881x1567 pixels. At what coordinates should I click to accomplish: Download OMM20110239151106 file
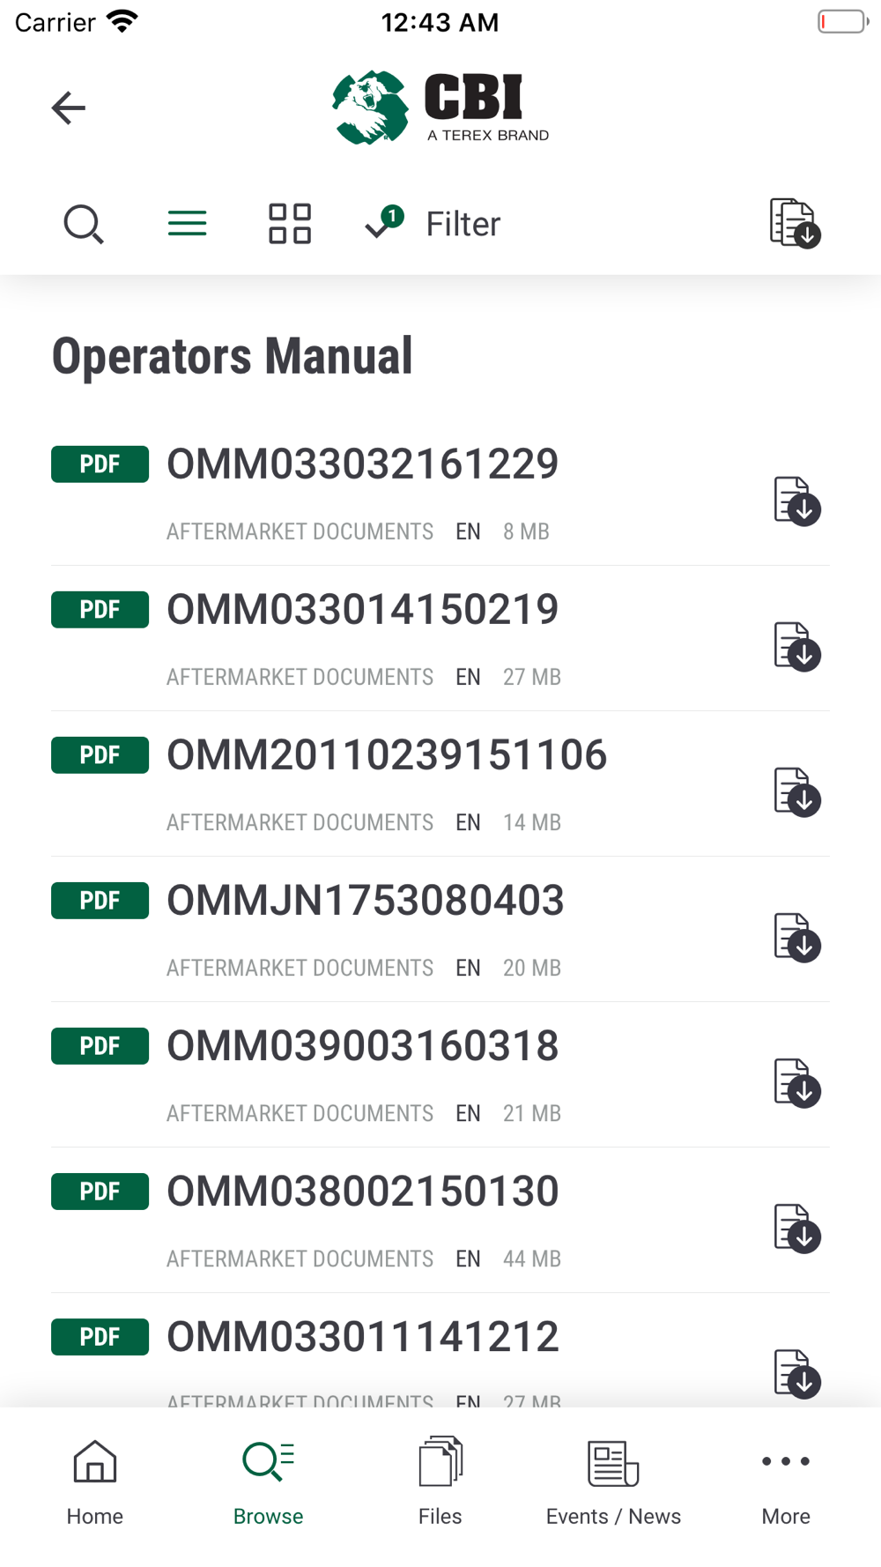pos(797,792)
